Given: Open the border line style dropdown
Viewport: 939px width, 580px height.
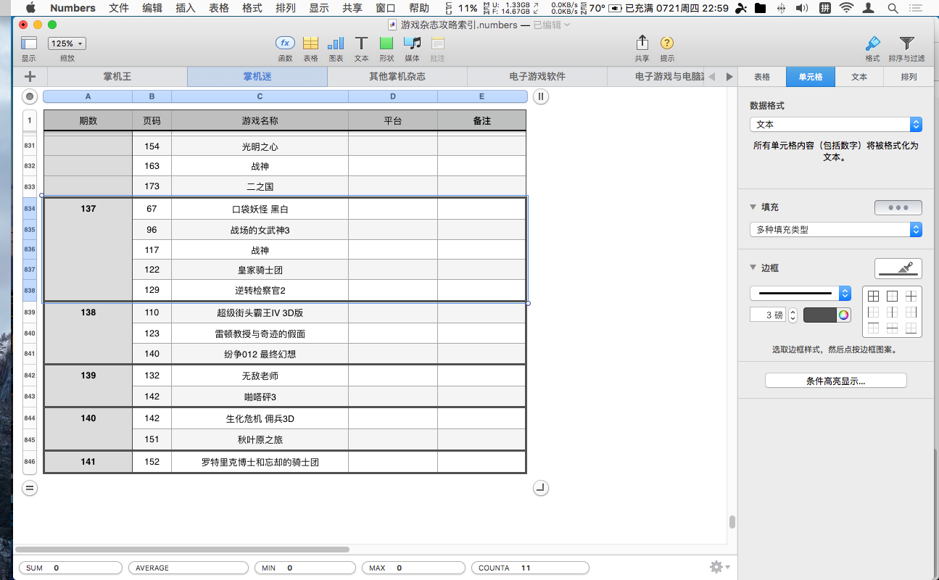Looking at the screenshot, I should click(x=801, y=293).
